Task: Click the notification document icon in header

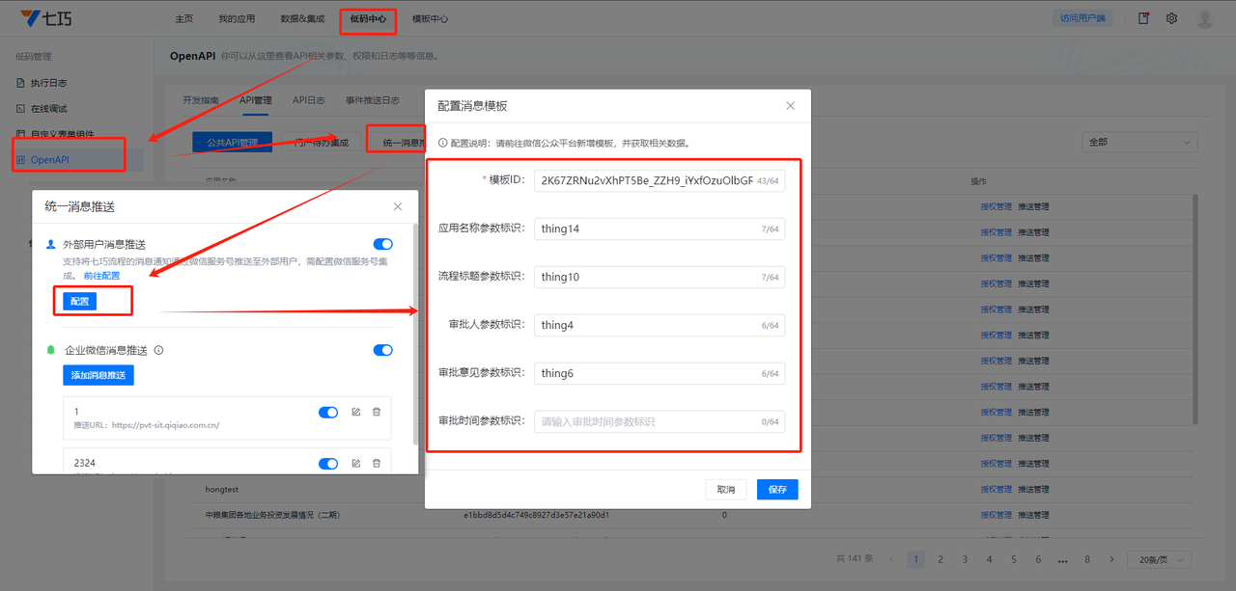Action: pos(1143,18)
